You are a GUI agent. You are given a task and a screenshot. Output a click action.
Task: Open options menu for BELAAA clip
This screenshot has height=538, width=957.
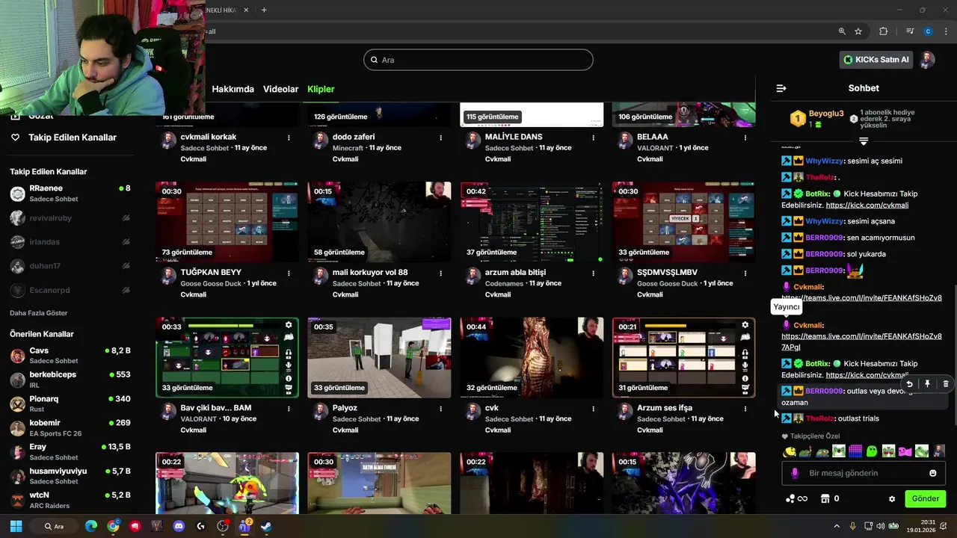[x=745, y=137]
